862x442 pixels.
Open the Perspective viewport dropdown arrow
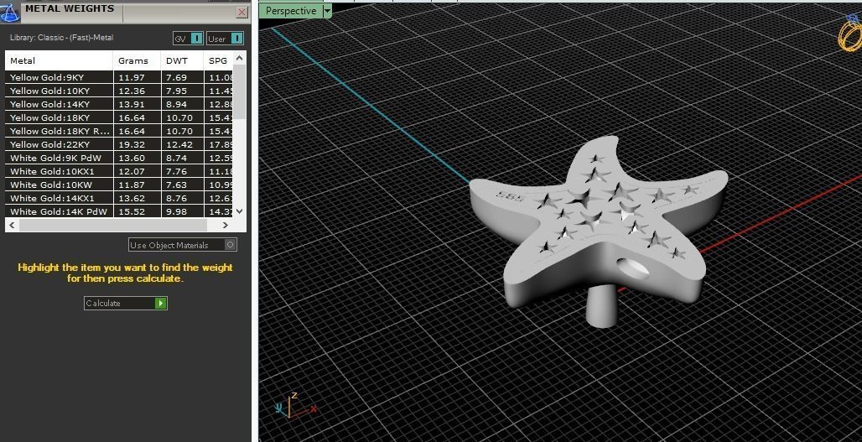point(327,10)
